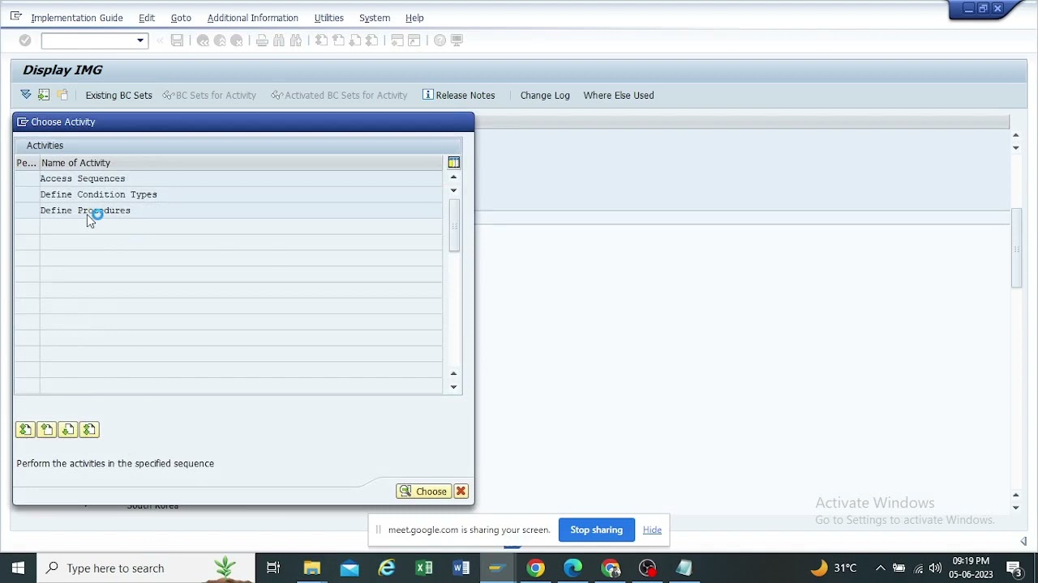Click the Expand All double-arrow icon

(x=26, y=95)
